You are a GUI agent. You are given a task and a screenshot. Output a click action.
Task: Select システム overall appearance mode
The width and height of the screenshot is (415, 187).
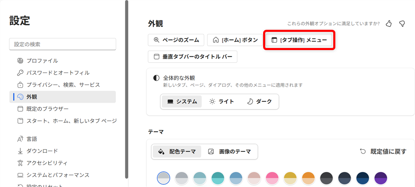click(182, 101)
